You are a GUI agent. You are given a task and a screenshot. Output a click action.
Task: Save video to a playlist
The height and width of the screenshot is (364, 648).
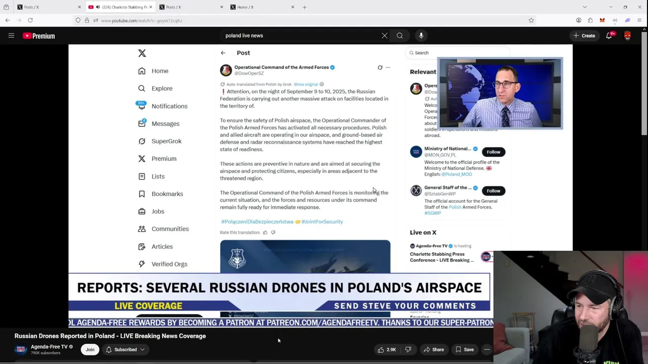[x=465, y=349]
